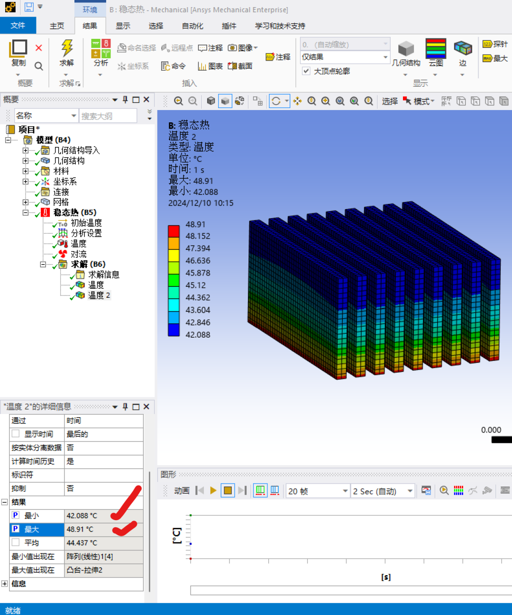Open the 分析 (Analysis) icon group
Screen dimensions: 512x615
click(101, 49)
